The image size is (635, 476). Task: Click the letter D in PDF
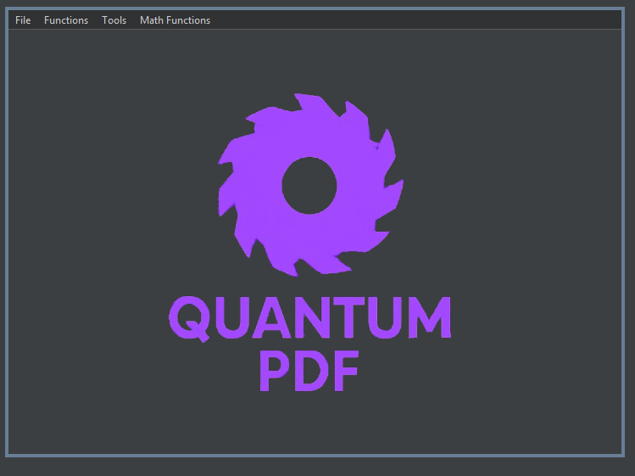(x=309, y=371)
